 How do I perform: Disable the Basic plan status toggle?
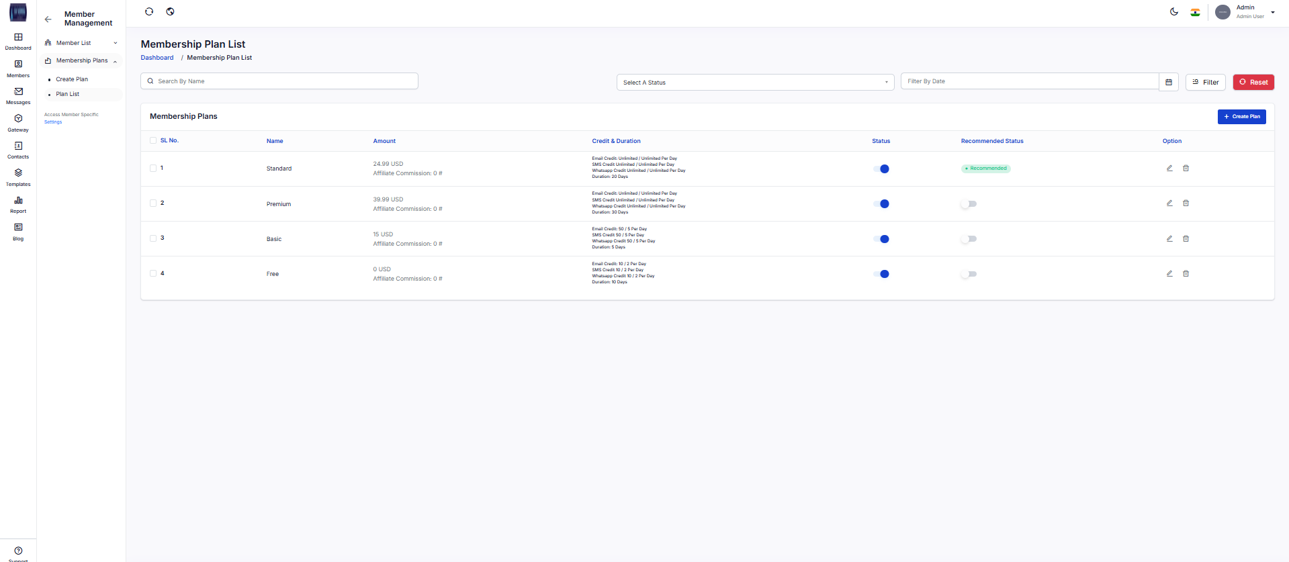tap(881, 239)
